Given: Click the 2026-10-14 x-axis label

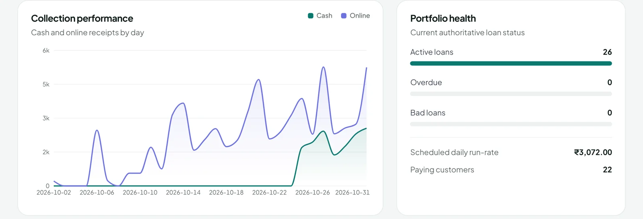Looking at the screenshot, I should point(183,193).
